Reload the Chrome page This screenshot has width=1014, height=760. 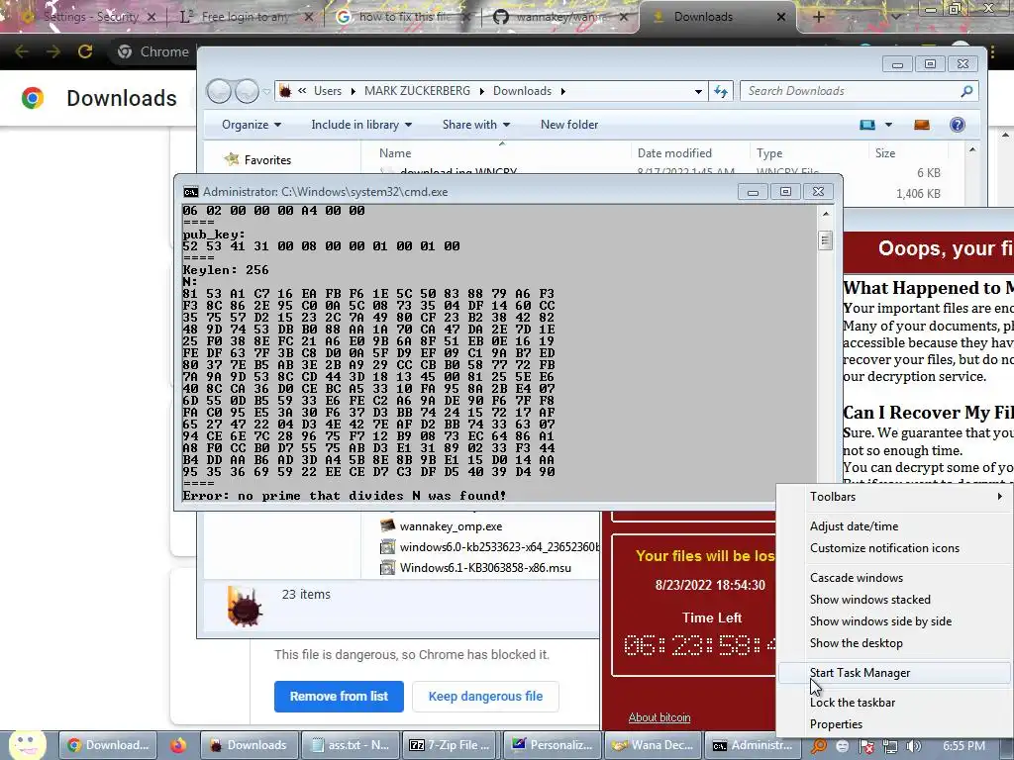[85, 51]
